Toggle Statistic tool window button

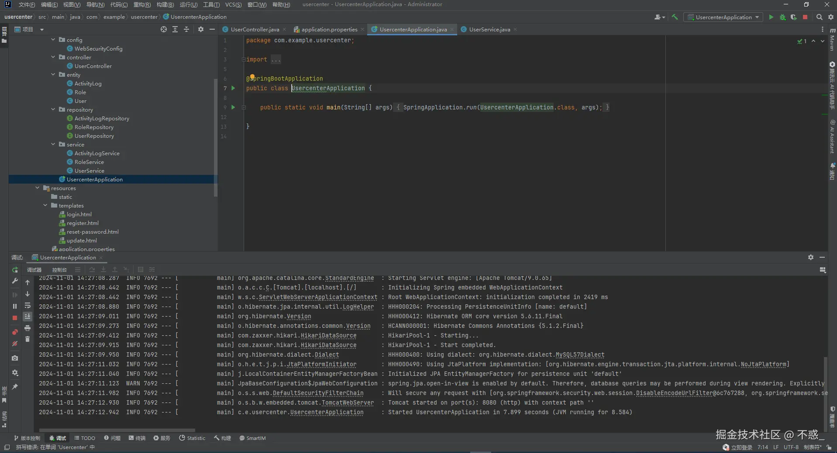click(x=192, y=438)
